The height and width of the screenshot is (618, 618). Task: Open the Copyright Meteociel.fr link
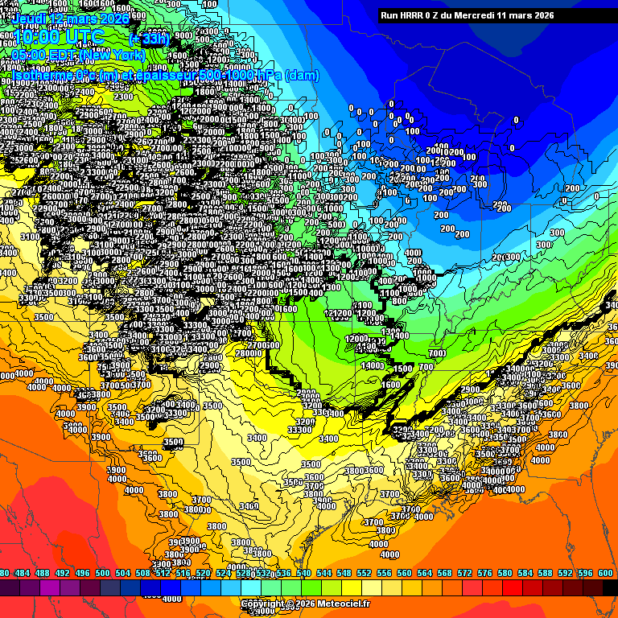(306, 604)
